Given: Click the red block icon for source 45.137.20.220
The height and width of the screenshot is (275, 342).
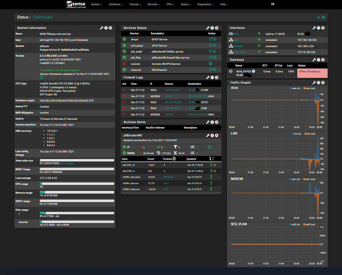Looking at the screenshot, I should pos(124,102).
